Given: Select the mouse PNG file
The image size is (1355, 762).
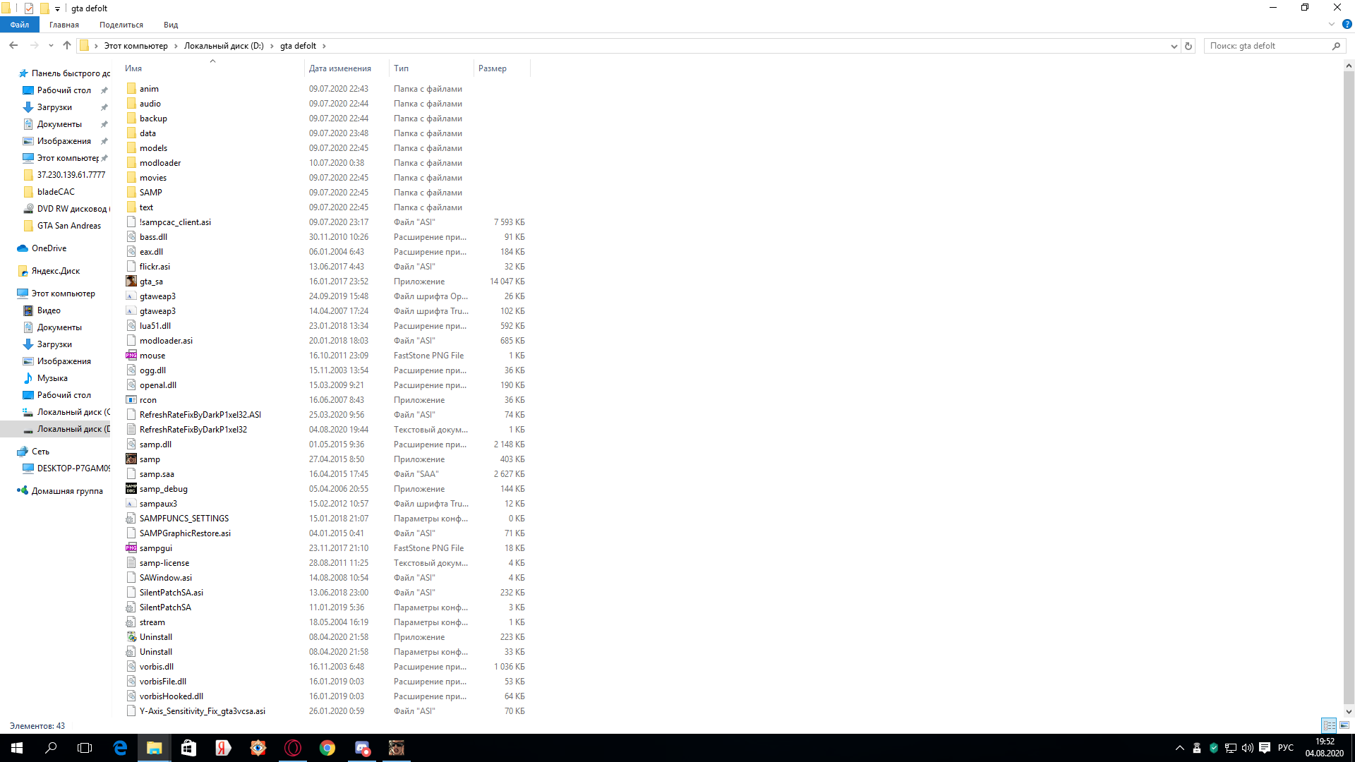Looking at the screenshot, I should click(x=152, y=356).
